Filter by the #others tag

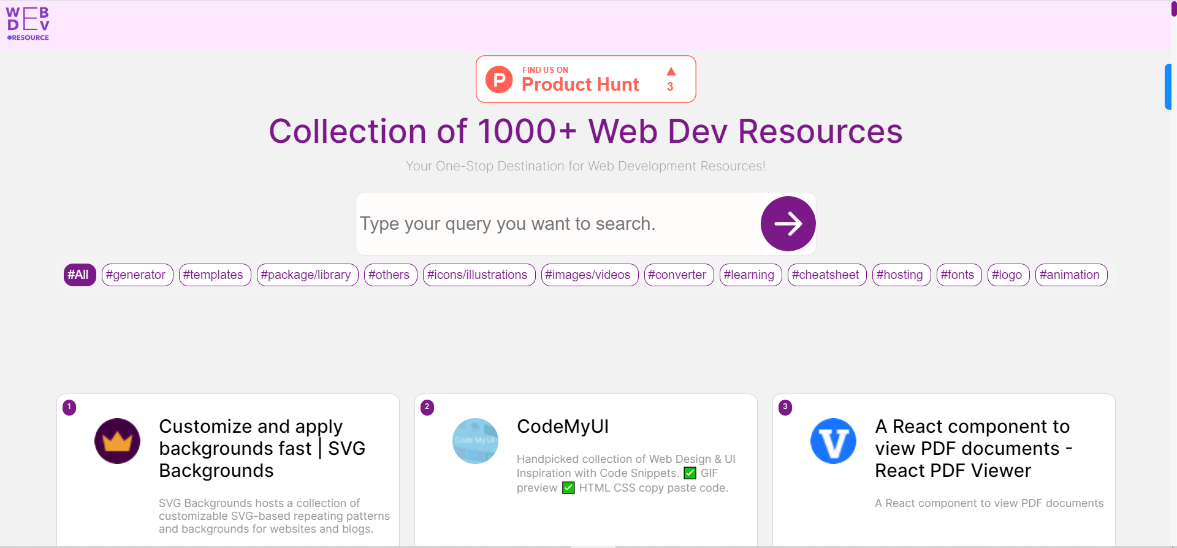(x=390, y=275)
